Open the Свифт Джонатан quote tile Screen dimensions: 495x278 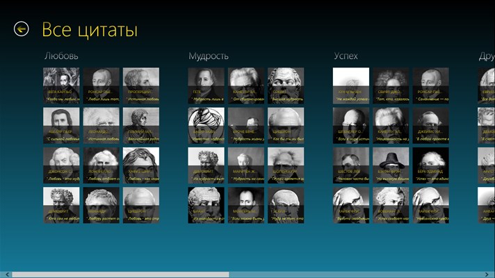point(391,85)
